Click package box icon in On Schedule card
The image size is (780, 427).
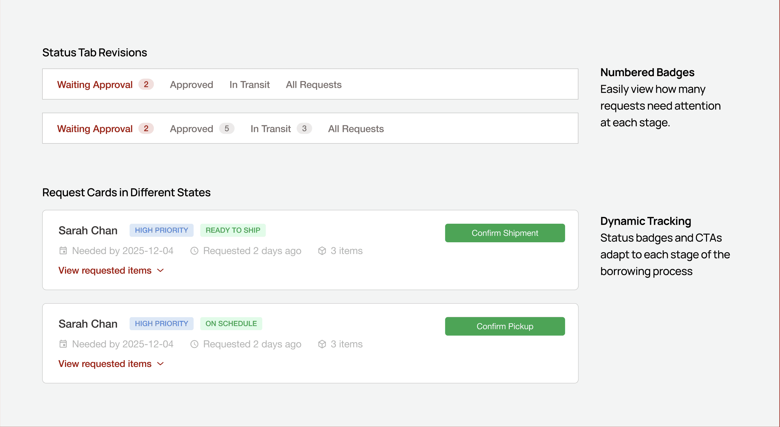[322, 344]
